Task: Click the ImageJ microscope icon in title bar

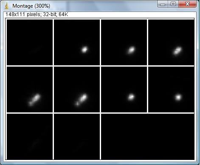Action: click(x=6, y=6)
